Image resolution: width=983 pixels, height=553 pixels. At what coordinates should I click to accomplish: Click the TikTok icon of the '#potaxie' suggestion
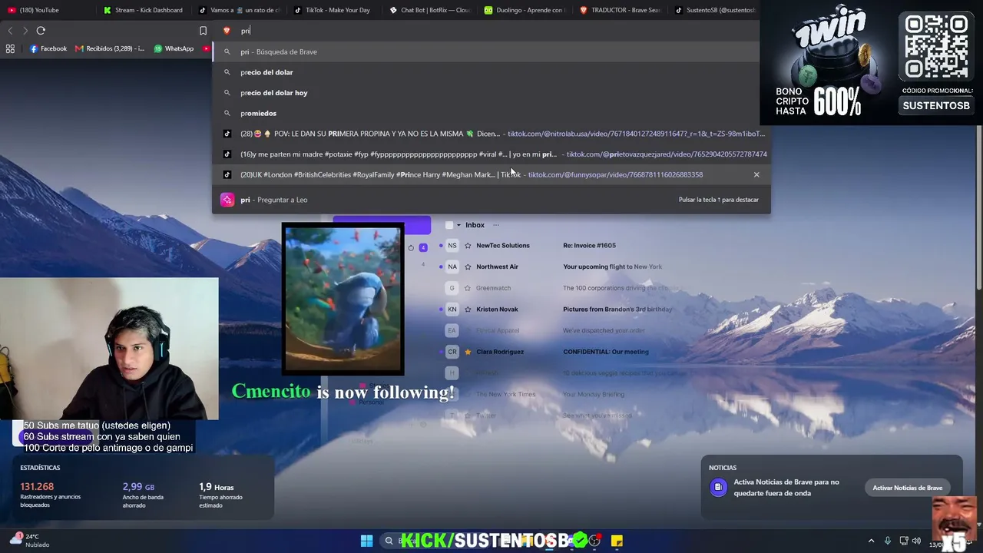click(227, 154)
